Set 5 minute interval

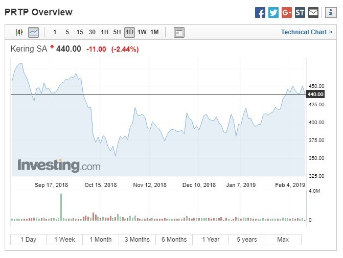point(67,32)
